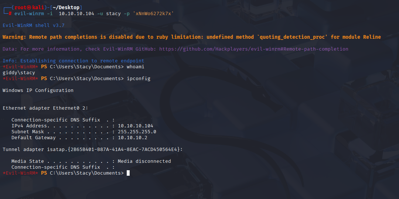399x199 pixels.
Task: Click the Default Gateway value 10.10.10.2
Action: click(132, 138)
